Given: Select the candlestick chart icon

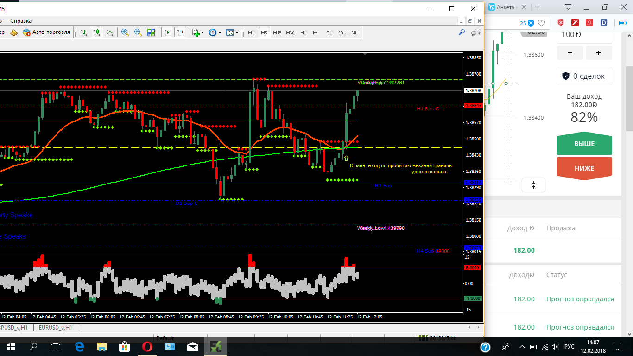Looking at the screenshot, I should click(x=97, y=32).
